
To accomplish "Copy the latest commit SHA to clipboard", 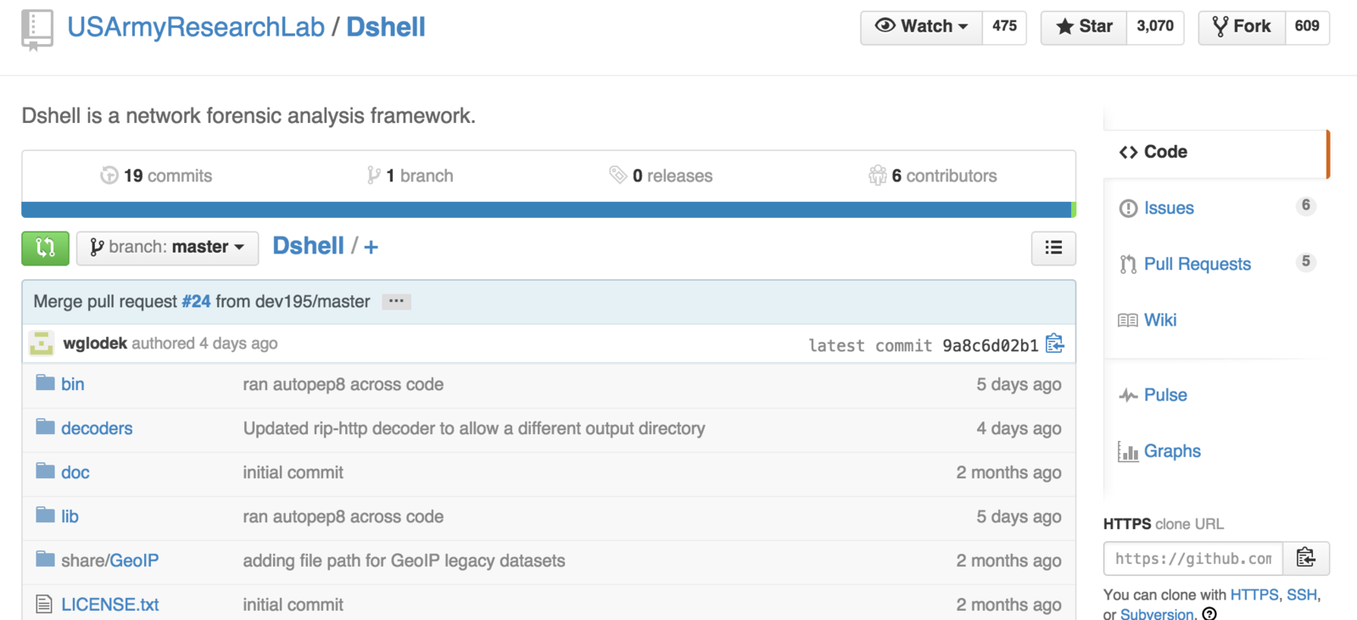I will pos(1055,344).
